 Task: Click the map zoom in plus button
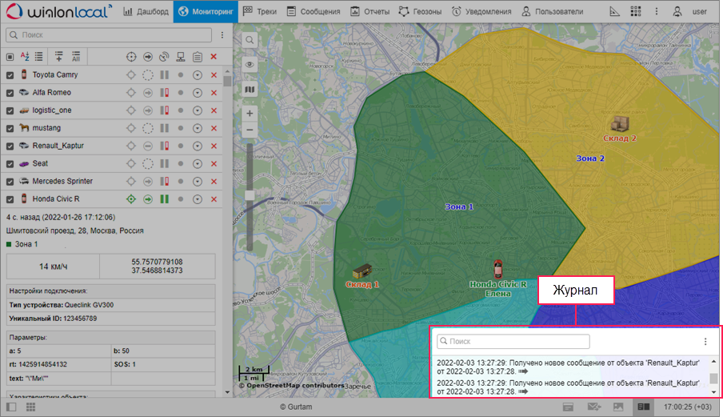(250, 114)
